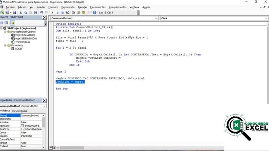Click the Redo arrow icon
Image resolution: width=269 pixels, height=151 pixels.
point(47,13)
